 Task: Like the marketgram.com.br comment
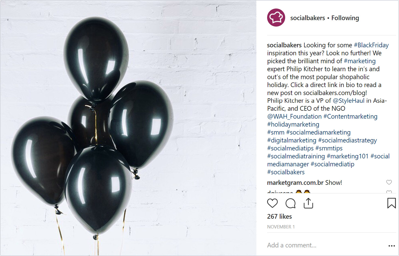click(x=389, y=182)
